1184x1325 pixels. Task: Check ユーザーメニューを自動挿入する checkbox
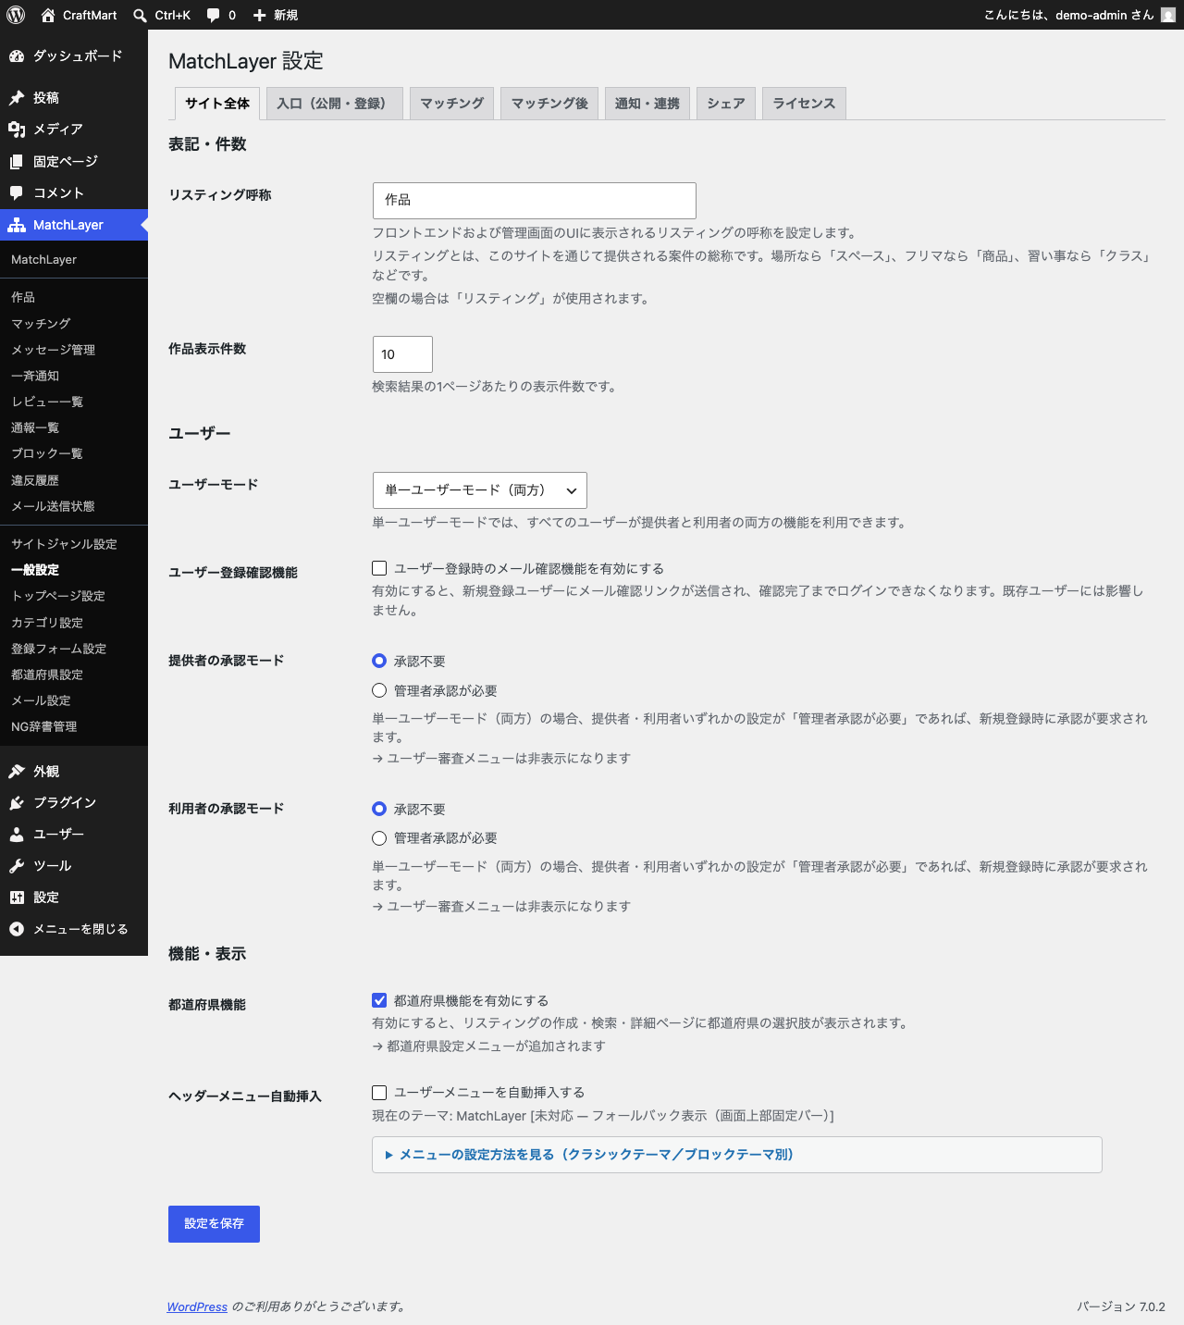coord(379,1093)
